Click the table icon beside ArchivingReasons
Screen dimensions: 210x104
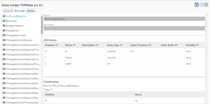(4, 16)
